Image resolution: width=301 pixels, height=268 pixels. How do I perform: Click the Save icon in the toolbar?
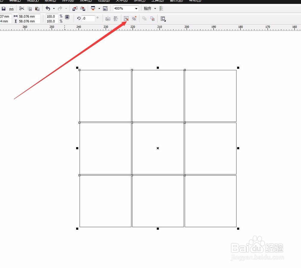click(x=3, y=9)
